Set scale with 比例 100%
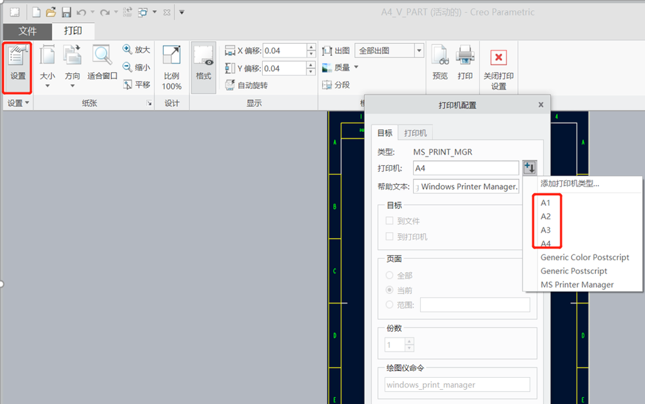 (x=171, y=68)
